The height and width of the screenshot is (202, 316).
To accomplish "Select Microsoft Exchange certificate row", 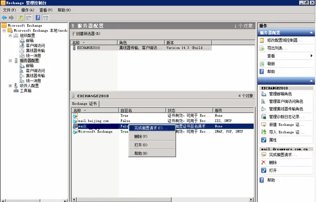I will pos(163,132).
